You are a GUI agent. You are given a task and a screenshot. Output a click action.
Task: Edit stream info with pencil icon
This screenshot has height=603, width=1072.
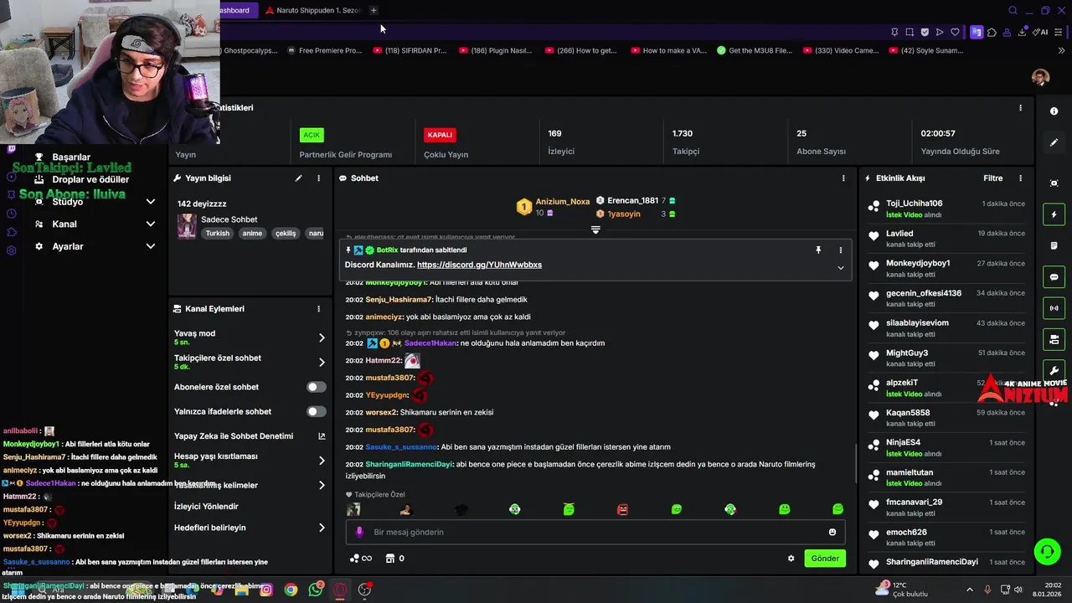pyautogui.click(x=298, y=178)
